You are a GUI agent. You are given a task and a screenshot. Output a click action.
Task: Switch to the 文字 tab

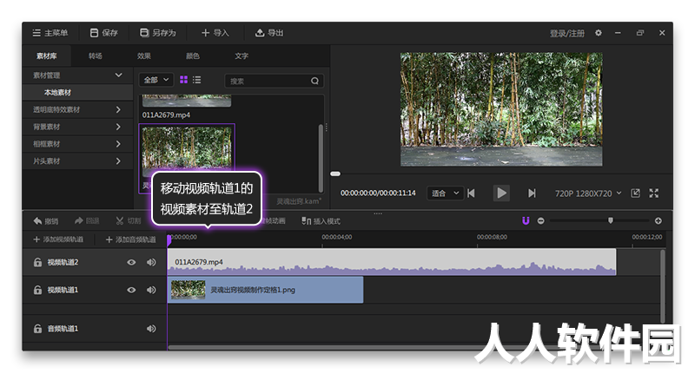(x=242, y=56)
